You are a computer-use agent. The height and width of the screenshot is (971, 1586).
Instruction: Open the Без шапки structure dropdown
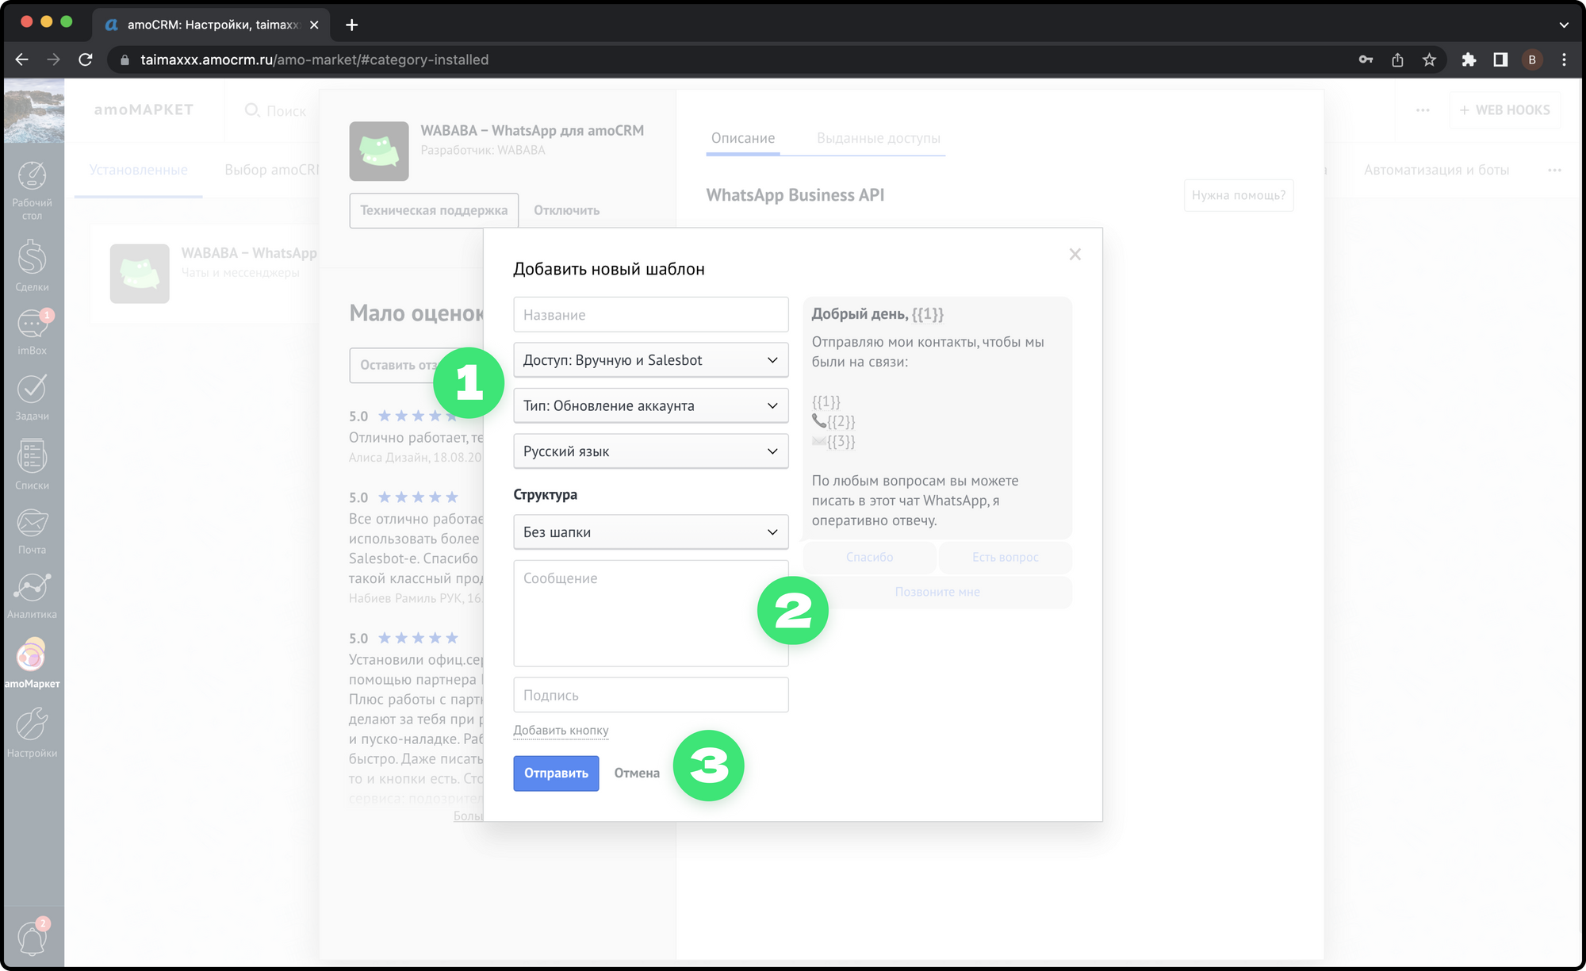(x=651, y=532)
